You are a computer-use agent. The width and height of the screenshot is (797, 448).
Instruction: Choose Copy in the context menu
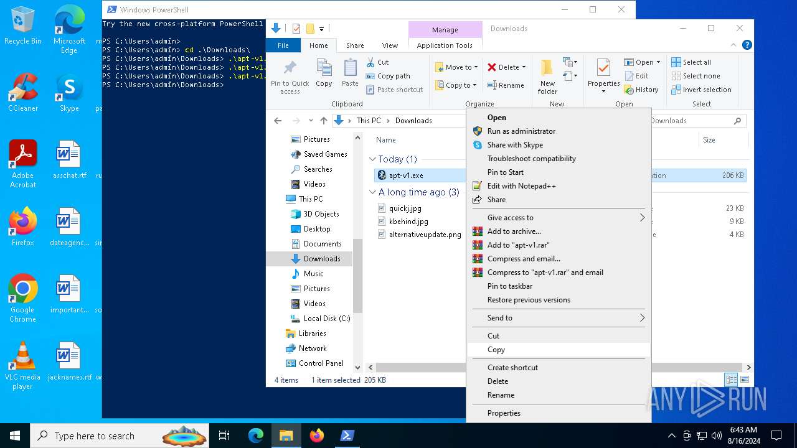[x=558, y=350]
